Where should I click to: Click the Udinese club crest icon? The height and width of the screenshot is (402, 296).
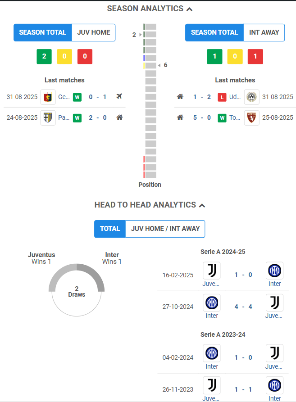[x=252, y=97]
